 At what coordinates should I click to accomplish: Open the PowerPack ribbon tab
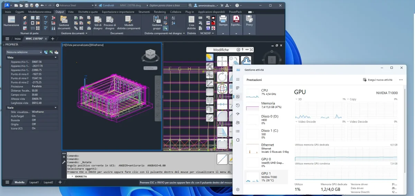[236, 12]
